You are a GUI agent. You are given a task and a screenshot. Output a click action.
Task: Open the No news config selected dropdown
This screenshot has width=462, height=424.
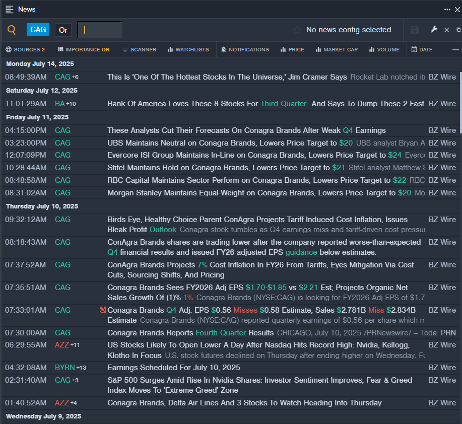[349, 30]
